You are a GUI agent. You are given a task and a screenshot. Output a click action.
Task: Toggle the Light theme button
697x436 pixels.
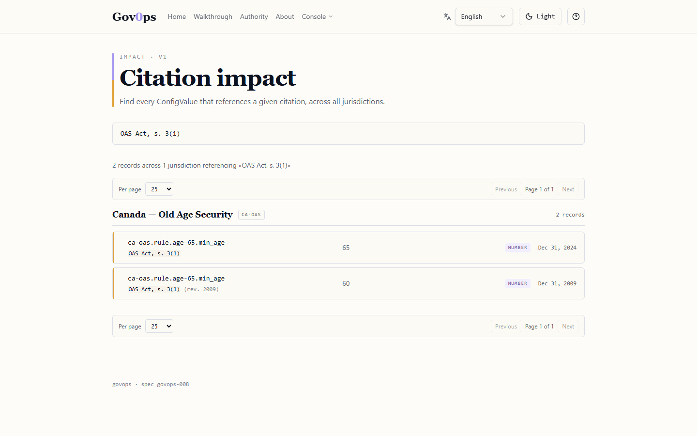540,16
